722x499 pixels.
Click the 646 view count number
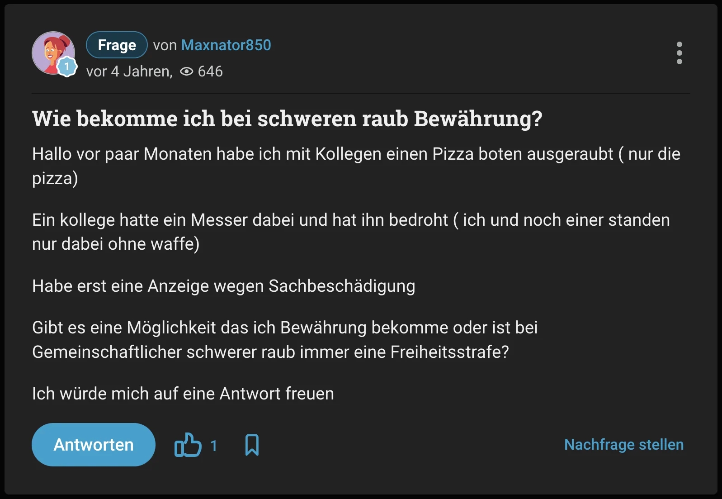(x=210, y=71)
